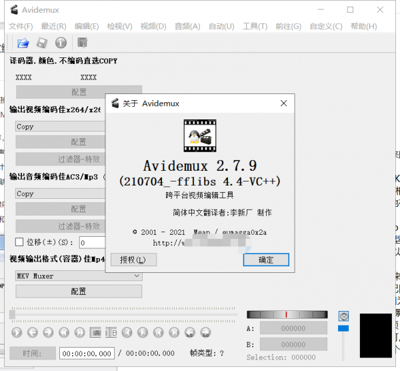Seek forward 60 seconds

206,332
